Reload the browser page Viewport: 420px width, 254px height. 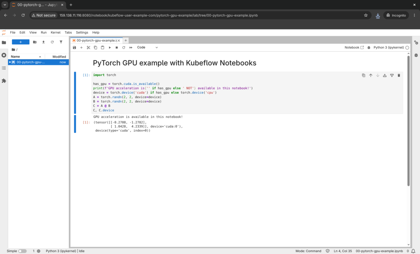[x=23, y=15]
